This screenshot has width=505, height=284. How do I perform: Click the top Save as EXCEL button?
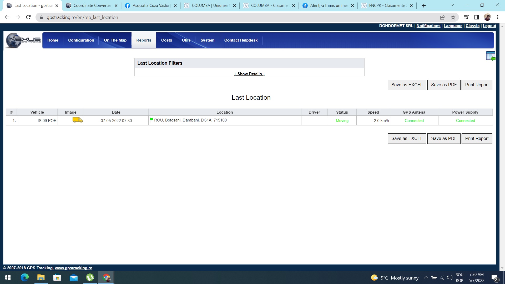[407, 85]
